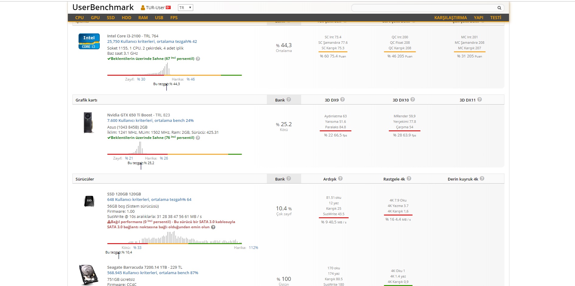Open the TESTİ menu item
Image resolution: width=575 pixels, height=286 pixels.
(x=496, y=18)
